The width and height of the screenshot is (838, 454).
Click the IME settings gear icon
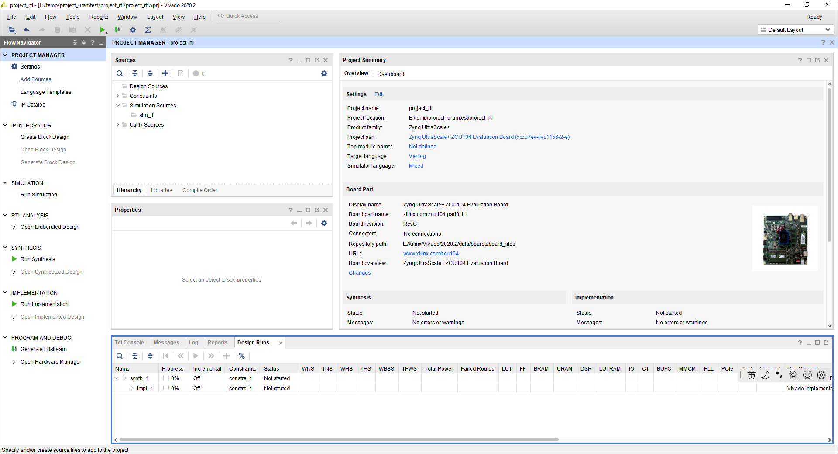[x=821, y=375]
